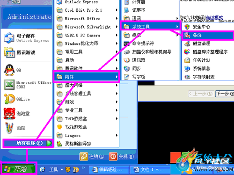Click the 关机 shut down button
The width and height of the screenshot is (234, 175).
coord(121,156)
